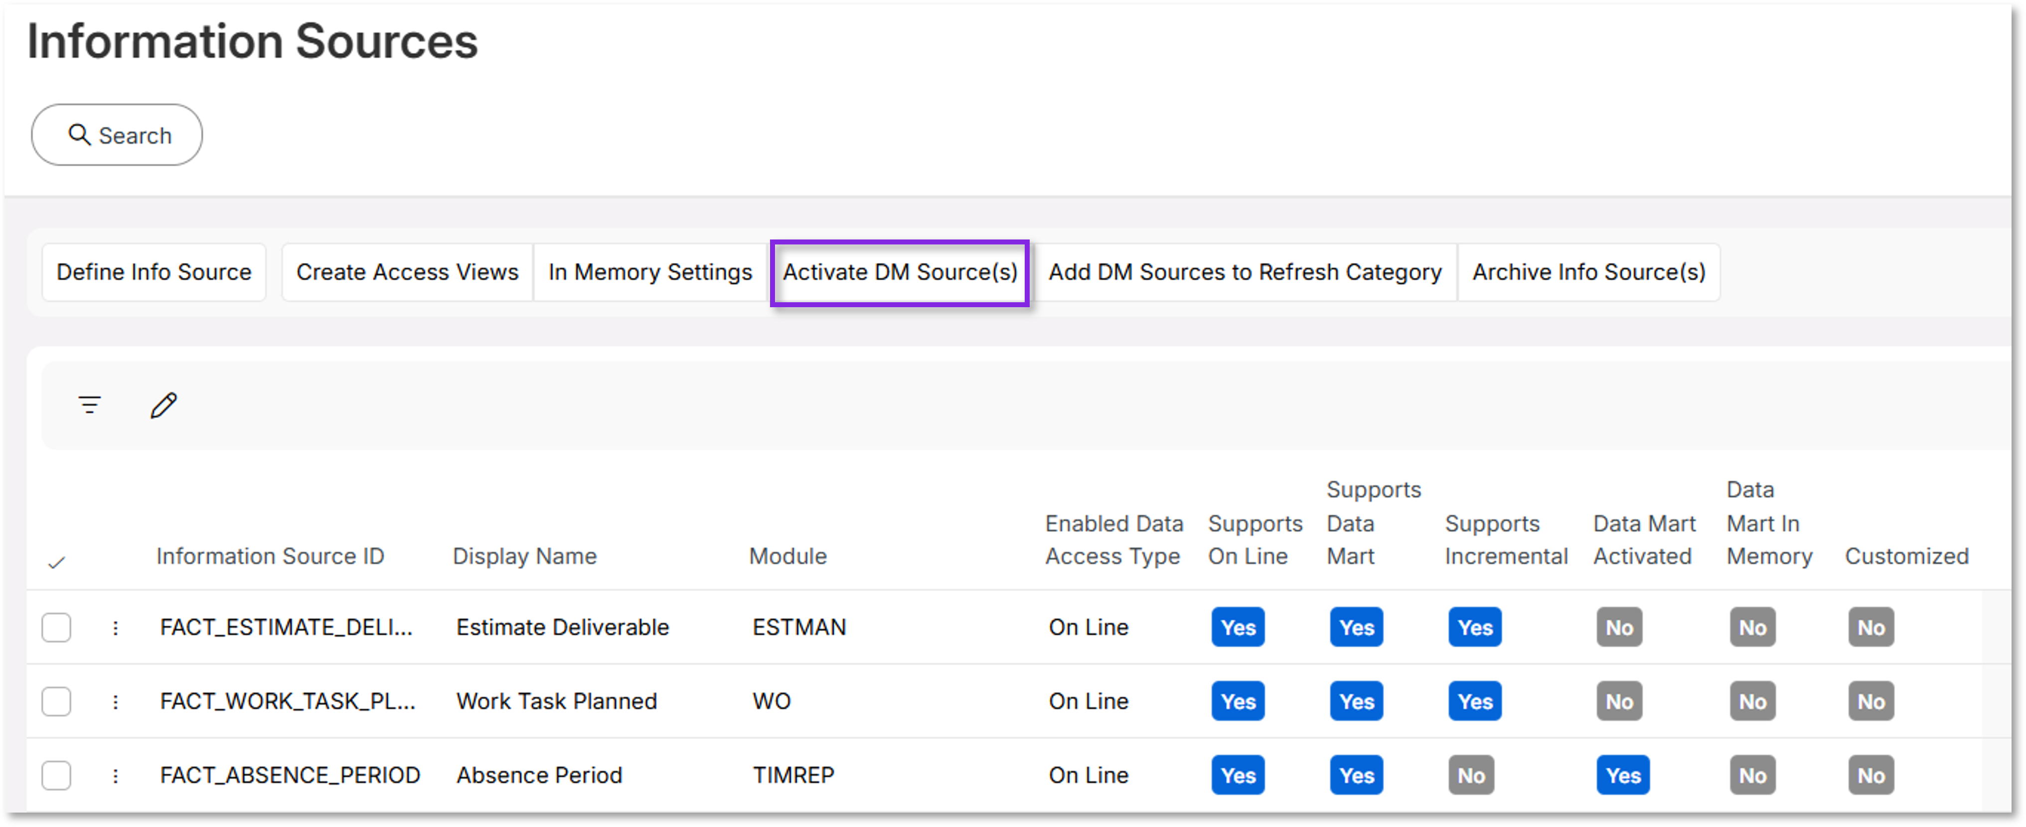
Task: Click the Absence Period display name
Action: pyautogui.click(x=539, y=776)
